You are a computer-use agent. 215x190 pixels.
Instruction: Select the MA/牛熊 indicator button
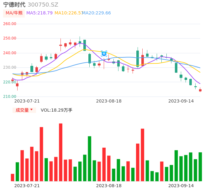[14, 13]
